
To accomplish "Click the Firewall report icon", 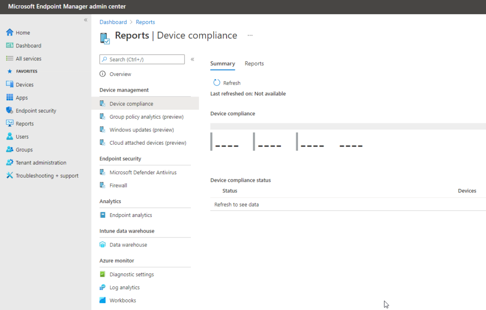I will click(103, 185).
